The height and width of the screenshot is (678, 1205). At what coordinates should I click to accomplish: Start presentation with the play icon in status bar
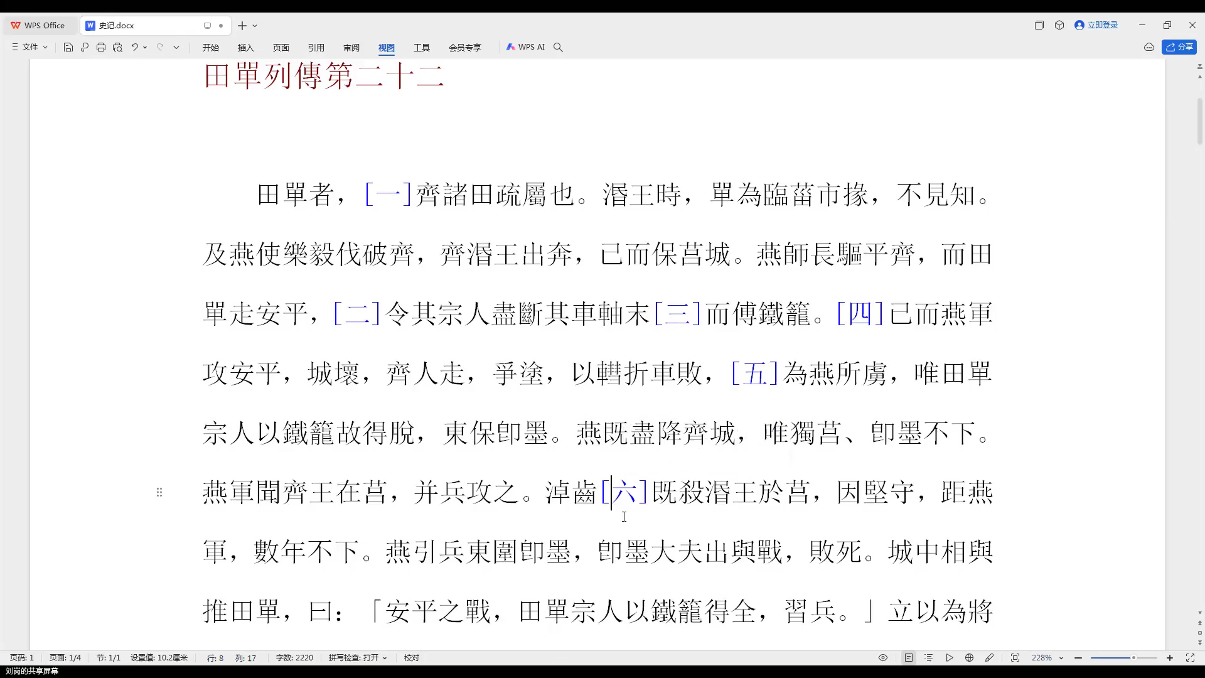pyautogui.click(x=949, y=657)
